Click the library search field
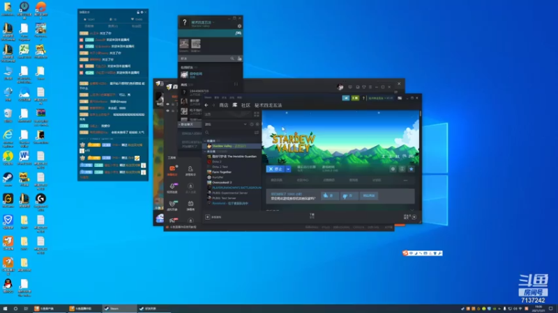This screenshot has width=558, height=313. click(x=228, y=132)
